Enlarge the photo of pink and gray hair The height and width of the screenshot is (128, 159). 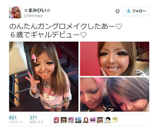click(114, 94)
